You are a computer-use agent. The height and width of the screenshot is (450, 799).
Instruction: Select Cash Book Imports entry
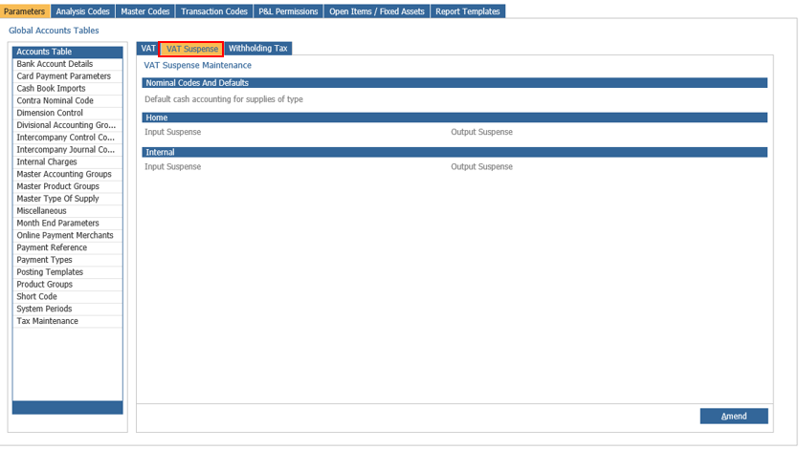tap(51, 89)
